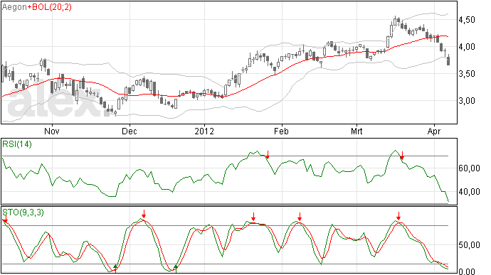Click the stochastic green buy arrow in mid December
The width and height of the screenshot is (491, 275).
[176, 268]
